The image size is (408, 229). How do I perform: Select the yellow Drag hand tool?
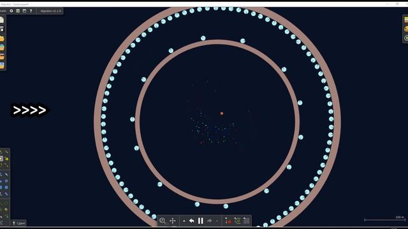pyautogui.click(x=6, y=159)
